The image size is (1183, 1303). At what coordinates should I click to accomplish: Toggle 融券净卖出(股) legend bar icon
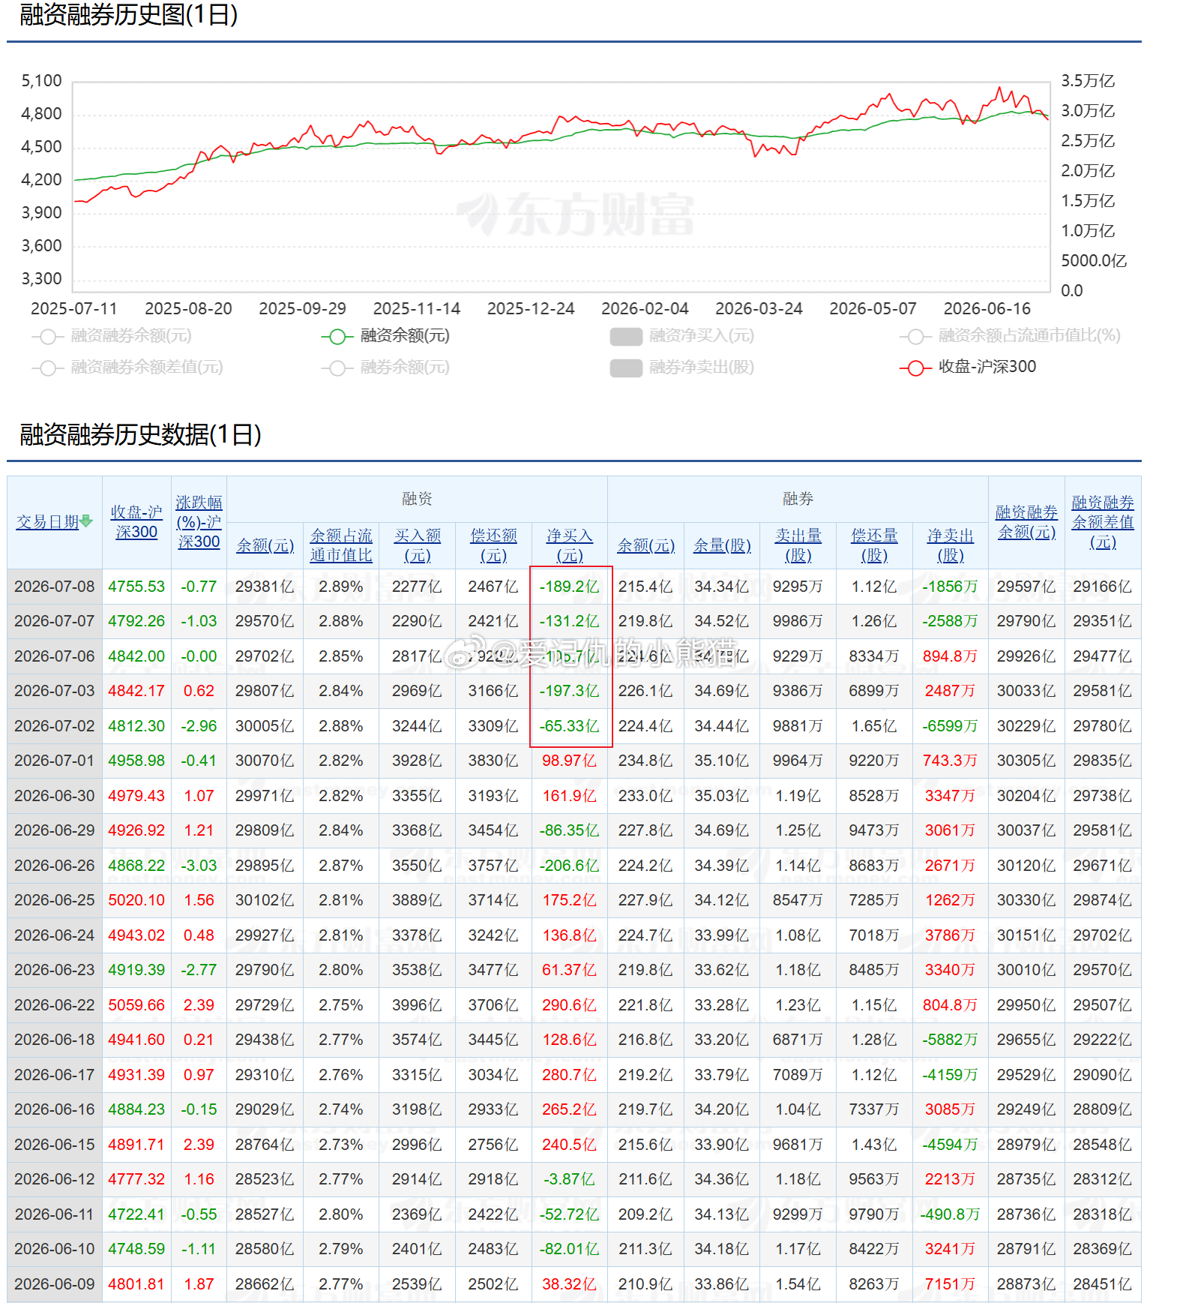[626, 368]
